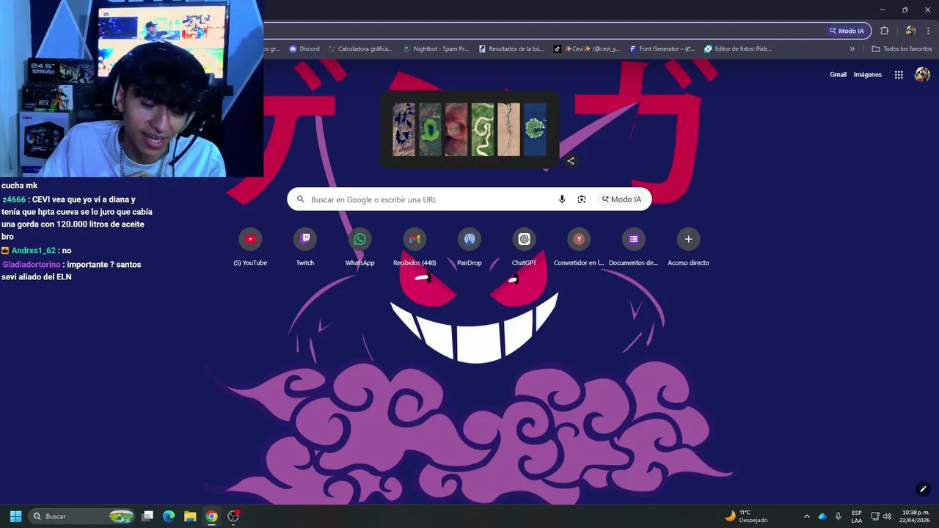Viewport: 939px width, 528px height.
Task: Customize Chrome with the pencil icon
Action: [923, 489]
